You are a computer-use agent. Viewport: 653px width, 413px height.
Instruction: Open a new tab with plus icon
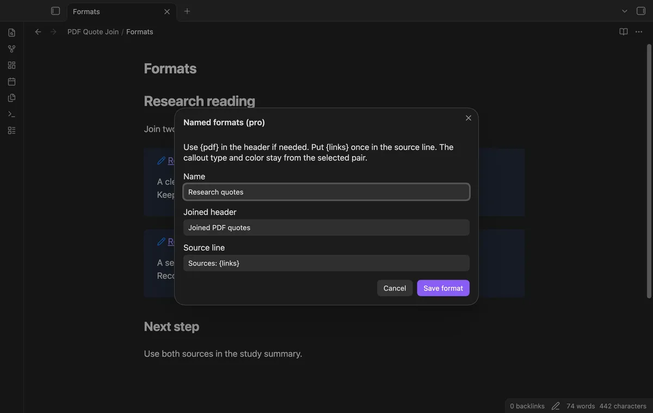[187, 11]
